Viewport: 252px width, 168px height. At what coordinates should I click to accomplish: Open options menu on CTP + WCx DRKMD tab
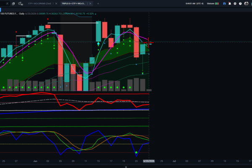[x=53, y=3]
